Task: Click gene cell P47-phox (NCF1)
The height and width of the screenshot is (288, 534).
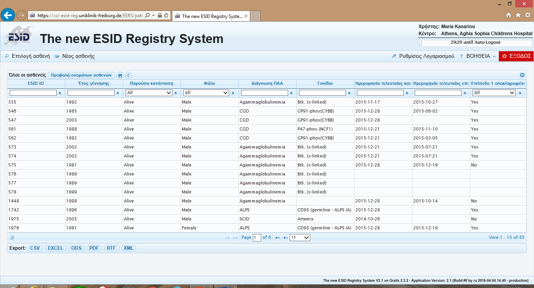Action: pos(325,129)
